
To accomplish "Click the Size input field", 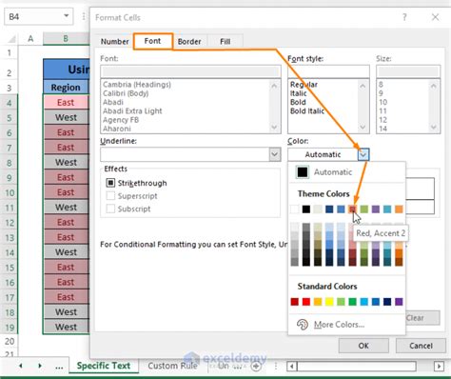I will coord(408,71).
